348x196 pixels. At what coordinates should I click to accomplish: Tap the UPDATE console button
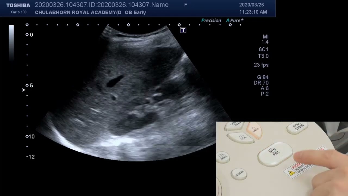point(224,157)
